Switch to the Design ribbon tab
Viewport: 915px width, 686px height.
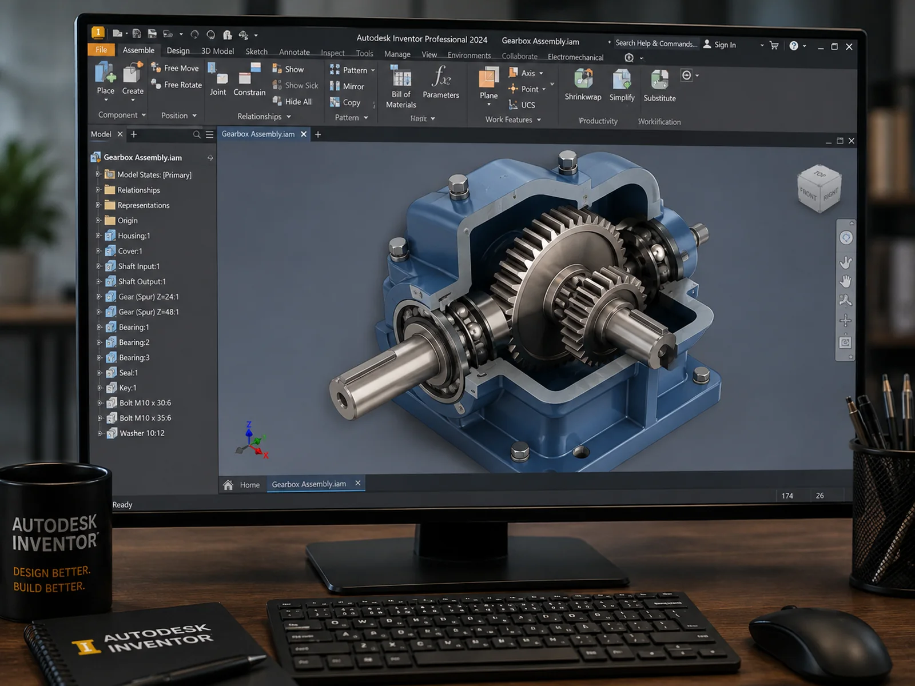(178, 51)
